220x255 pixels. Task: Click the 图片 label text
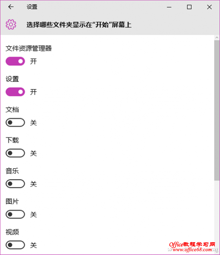[x=12, y=202]
